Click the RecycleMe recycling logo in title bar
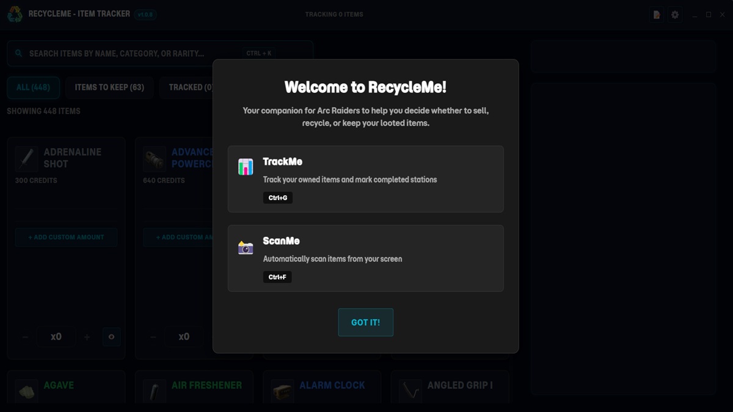The width and height of the screenshot is (733, 412). coord(15,14)
